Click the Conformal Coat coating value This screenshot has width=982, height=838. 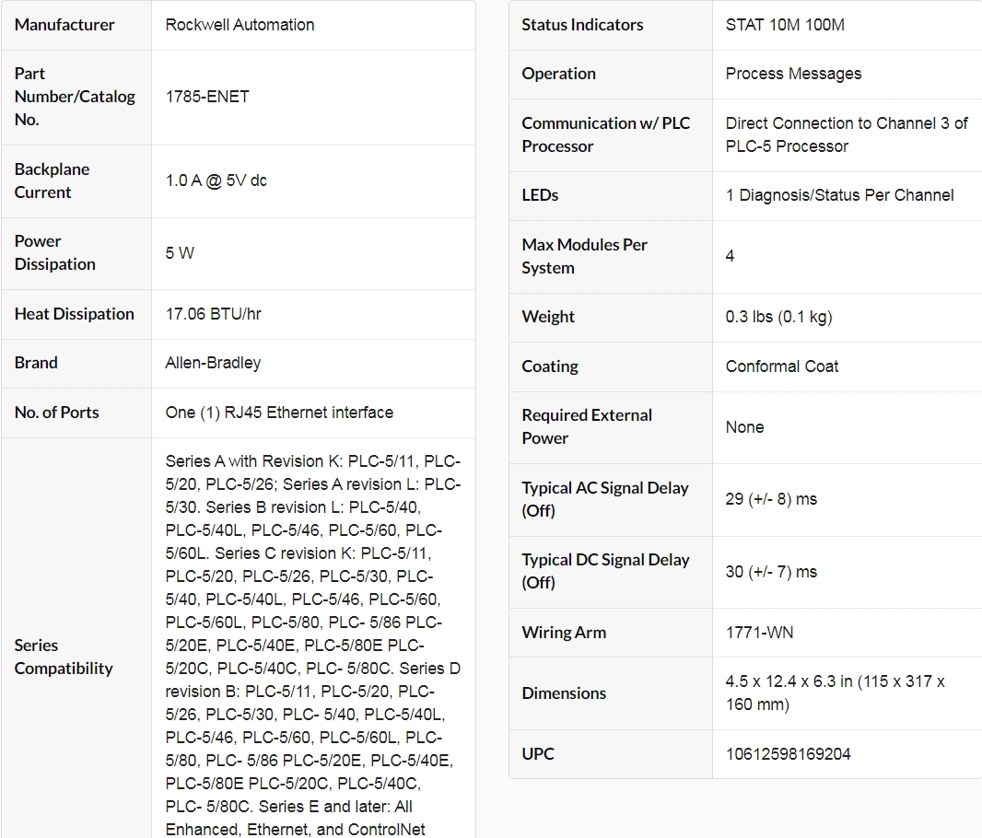(x=781, y=367)
